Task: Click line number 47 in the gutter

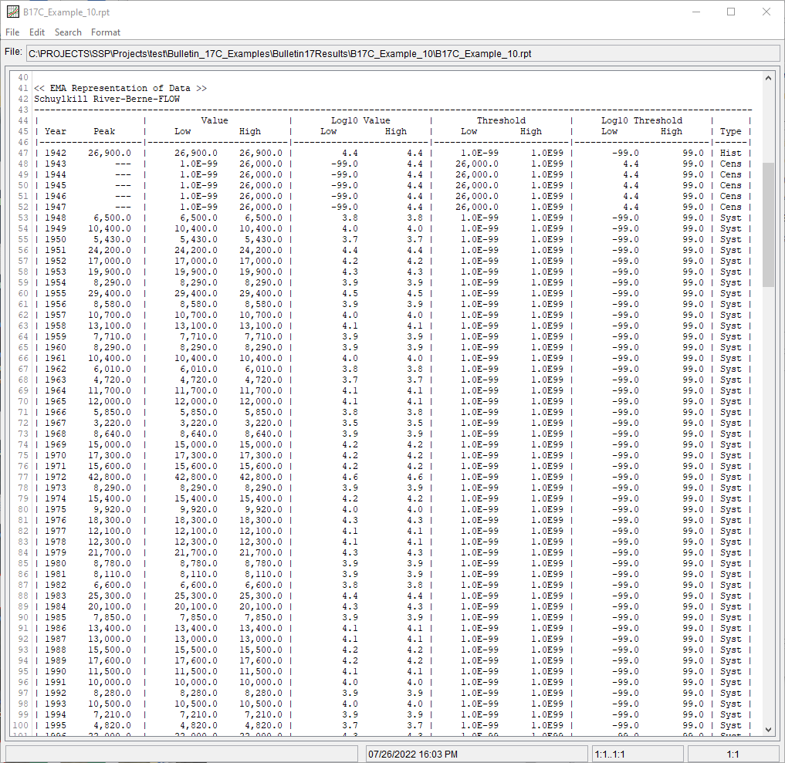Action: [23, 153]
